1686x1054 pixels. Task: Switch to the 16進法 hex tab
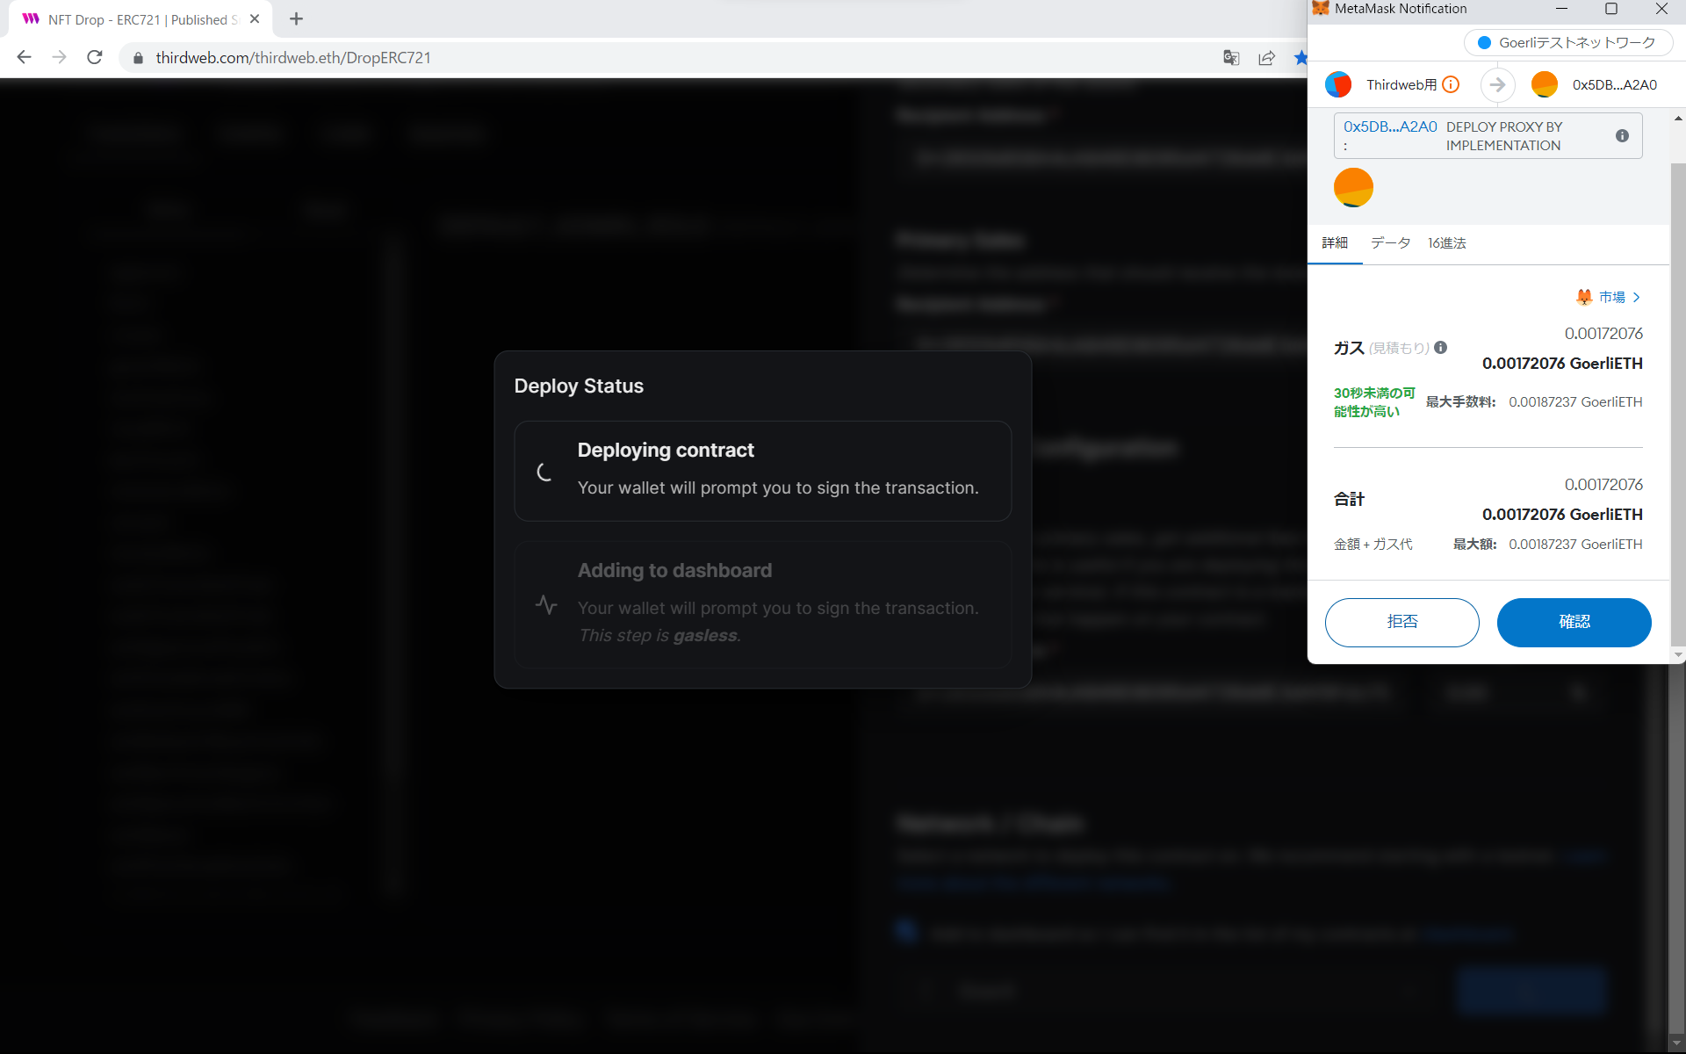(x=1446, y=243)
